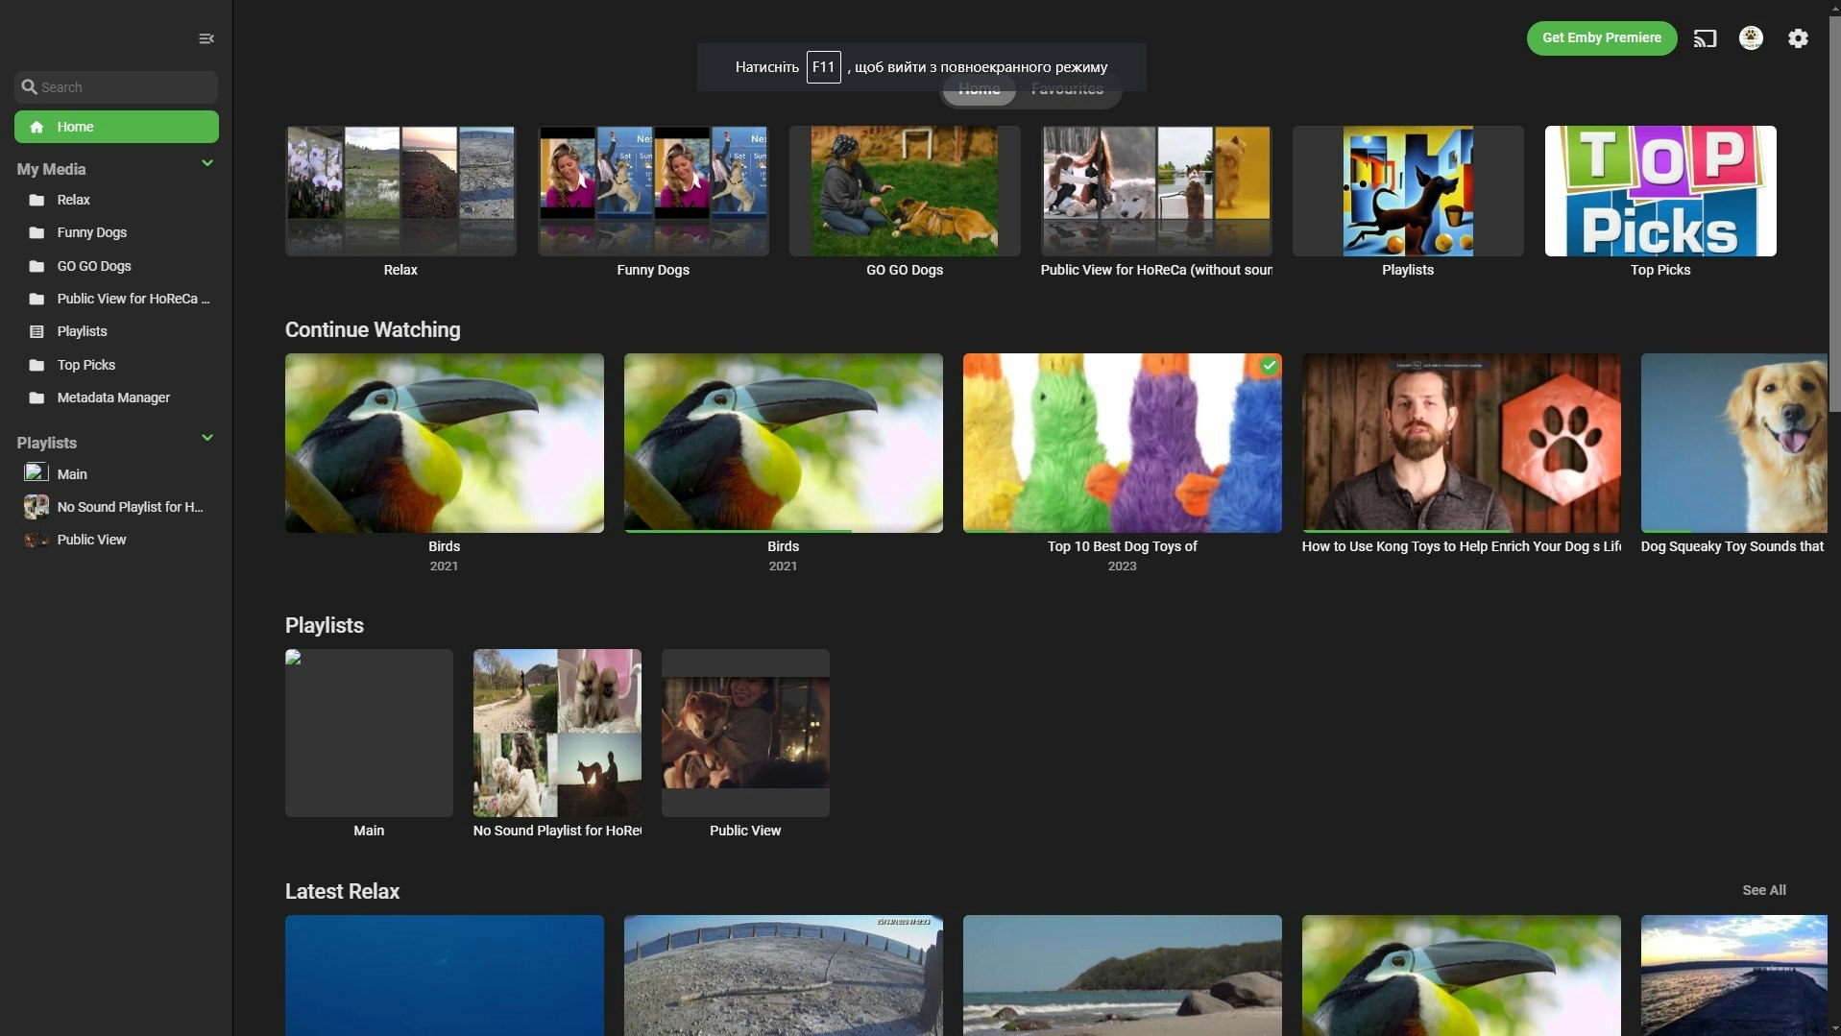Image resolution: width=1841 pixels, height=1036 pixels.
Task: Open the toucan video in Latest Relax
Action: 1462,976
